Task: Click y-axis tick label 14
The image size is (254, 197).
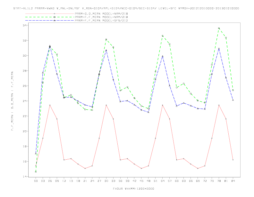Action: click(25, 176)
